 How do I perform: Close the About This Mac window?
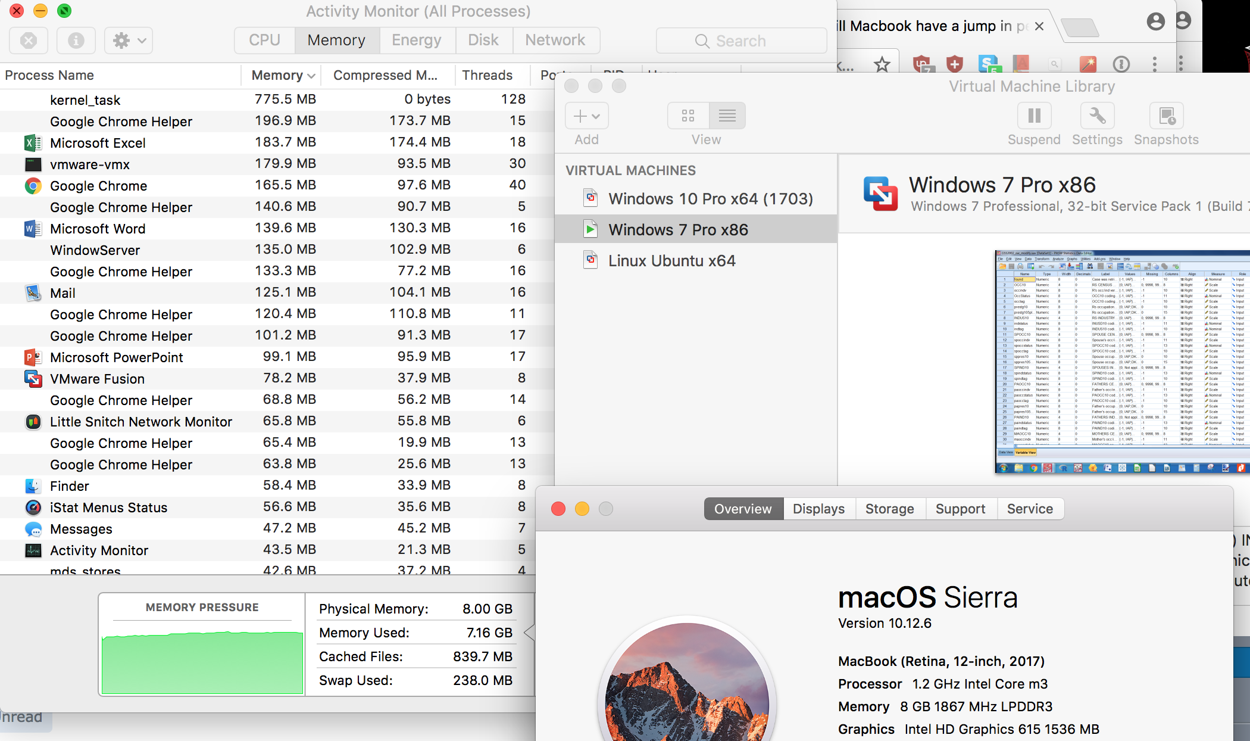click(x=558, y=509)
